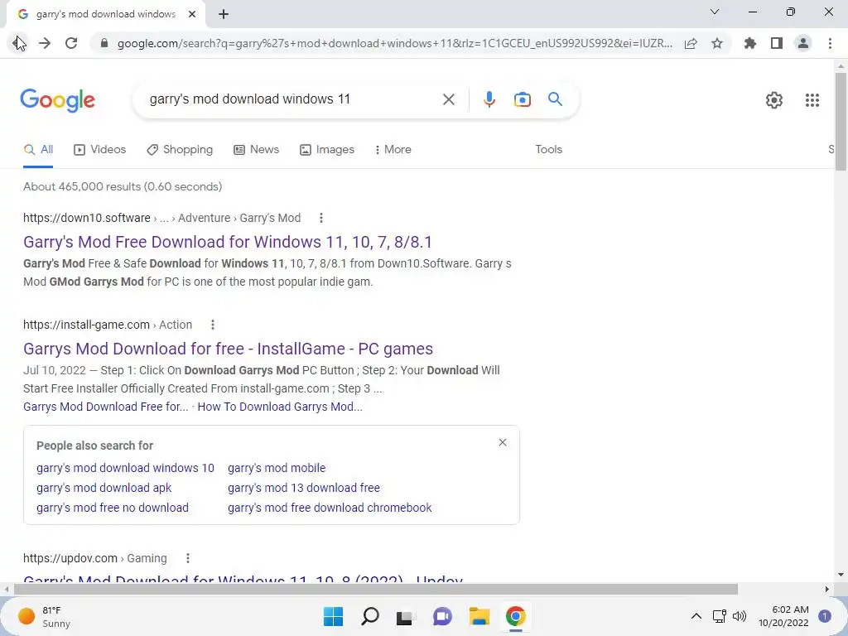Image resolution: width=848 pixels, height=636 pixels.
Task: Search garry's mod download windows 10
Action: pos(126,468)
